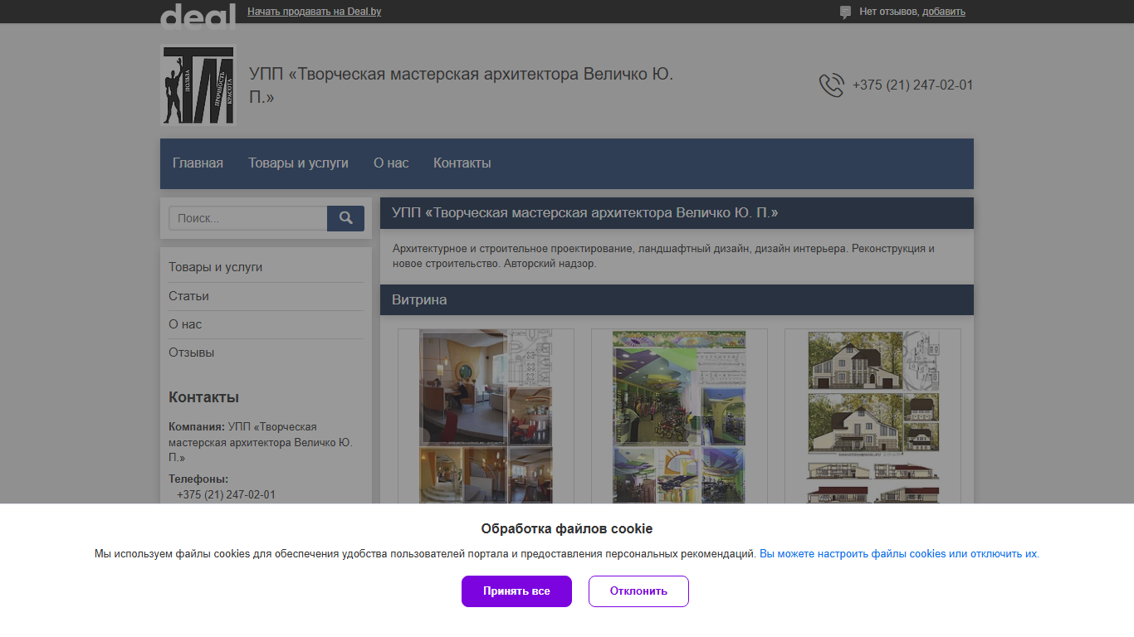Screen dimensions: 1134x637
Task: Open 'Начать продавать на Deal.by' link
Action: point(314,12)
